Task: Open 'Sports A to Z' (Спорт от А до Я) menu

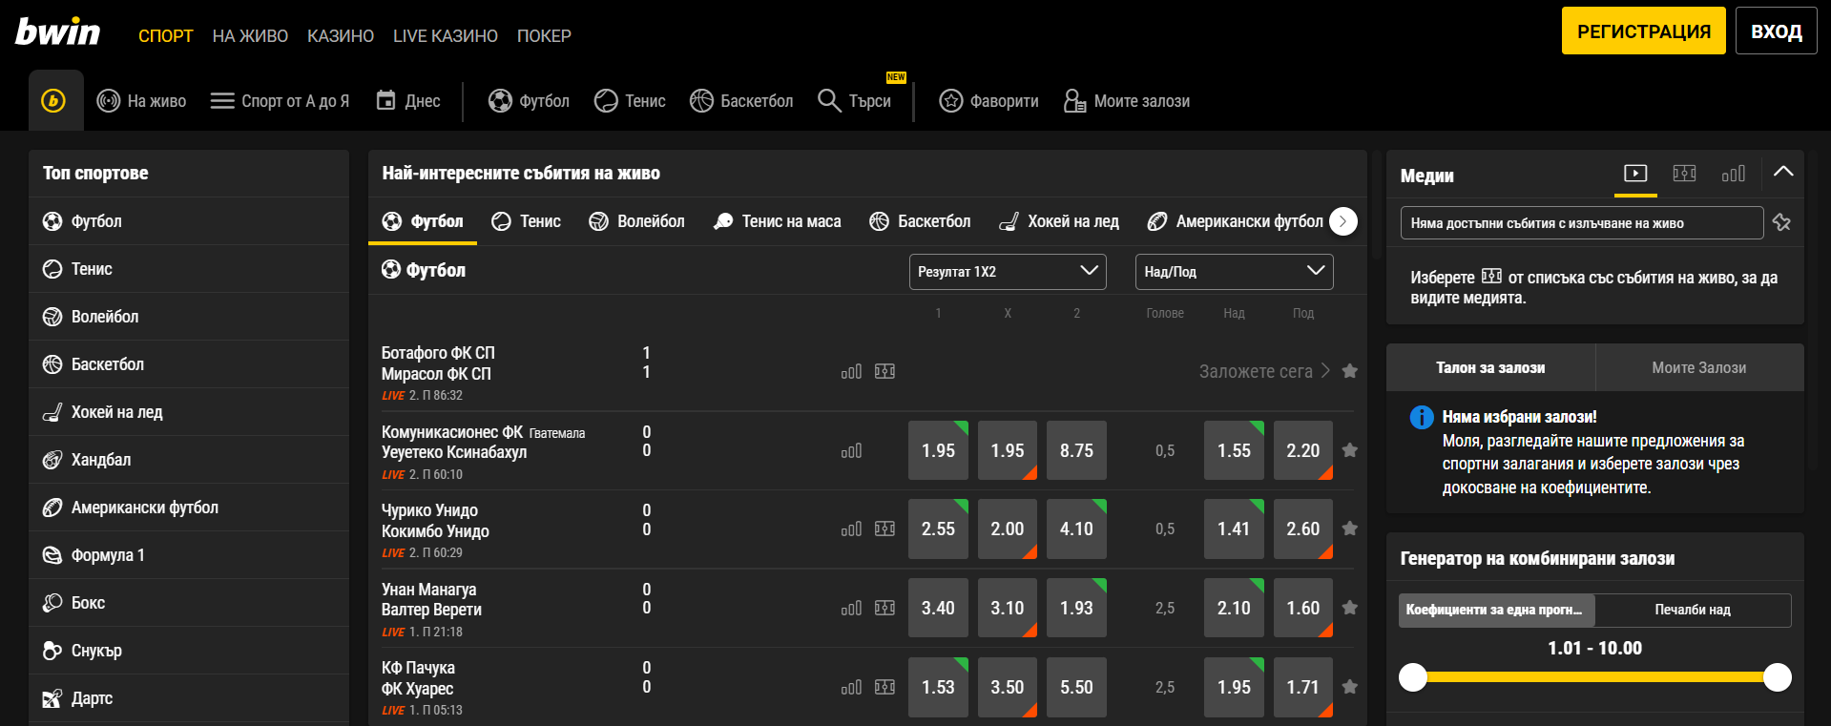Action: click(x=280, y=100)
